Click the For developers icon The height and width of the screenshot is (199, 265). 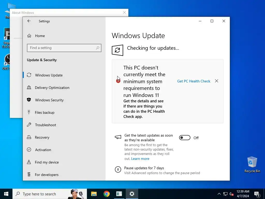(29, 174)
